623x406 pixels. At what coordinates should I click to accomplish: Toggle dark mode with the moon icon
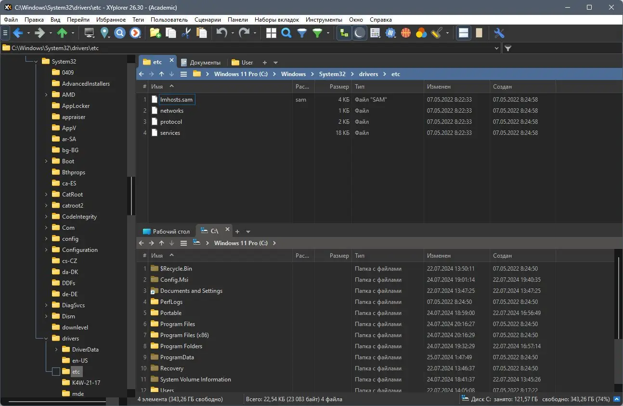pyautogui.click(x=359, y=33)
